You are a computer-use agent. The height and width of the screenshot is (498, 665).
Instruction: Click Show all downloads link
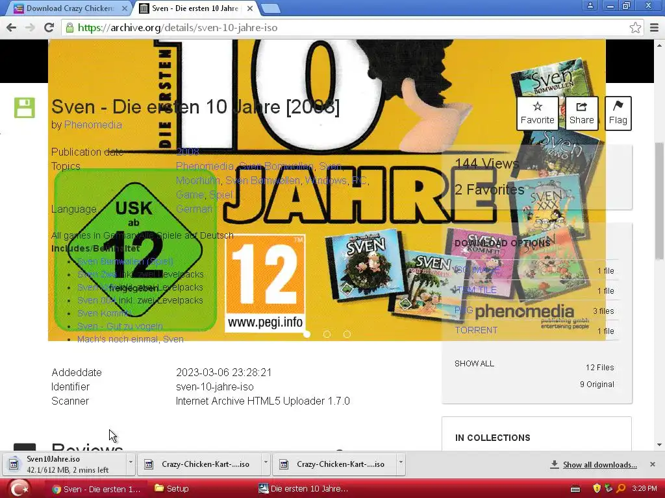click(599, 465)
